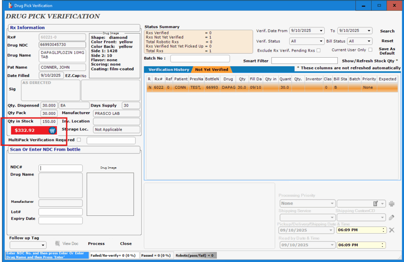Click the pickup time 06:09 PM spinner arrows
Image resolution: width=404 pixels, height=262 pixels.
384,230
